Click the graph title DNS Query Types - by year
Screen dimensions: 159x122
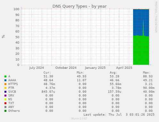(x=80, y=6)
